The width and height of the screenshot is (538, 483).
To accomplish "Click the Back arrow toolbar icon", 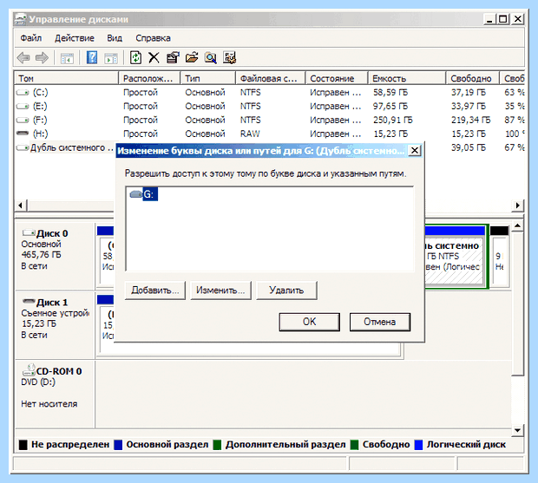I will coord(23,57).
